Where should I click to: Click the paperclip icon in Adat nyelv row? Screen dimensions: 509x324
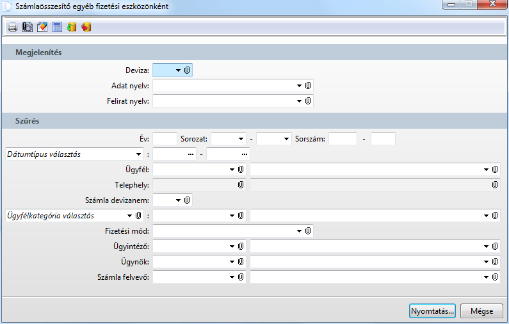click(x=308, y=85)
